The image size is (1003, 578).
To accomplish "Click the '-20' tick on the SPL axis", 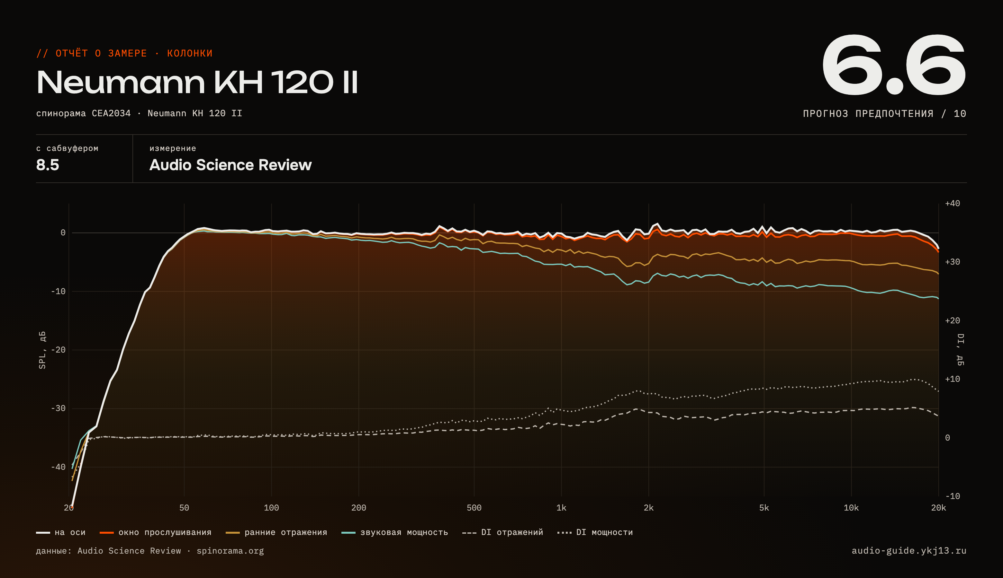I will coord(58,350).
